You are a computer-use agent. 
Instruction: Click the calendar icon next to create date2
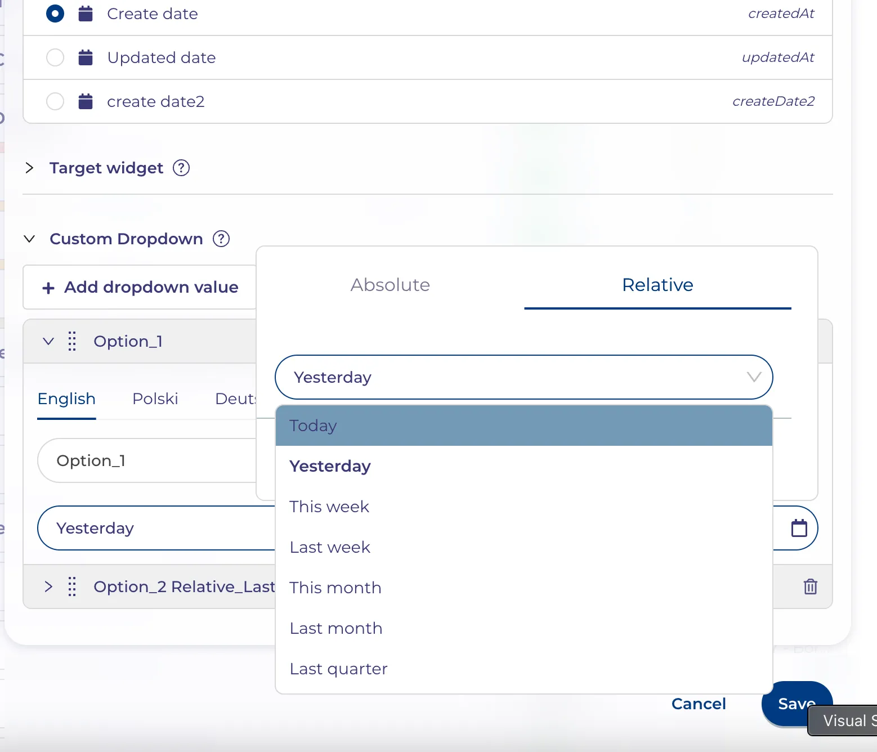(86, 101)
